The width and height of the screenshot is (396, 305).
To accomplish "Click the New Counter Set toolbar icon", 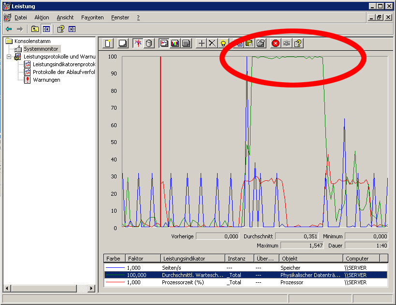I will [x=108, y=44].
